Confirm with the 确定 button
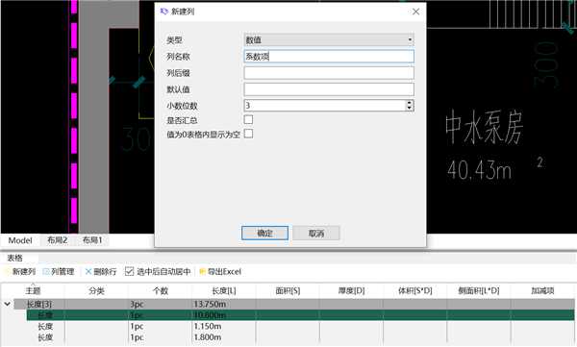Image resolution: width=577 pixels, height=347 pixels. point(265,233)
